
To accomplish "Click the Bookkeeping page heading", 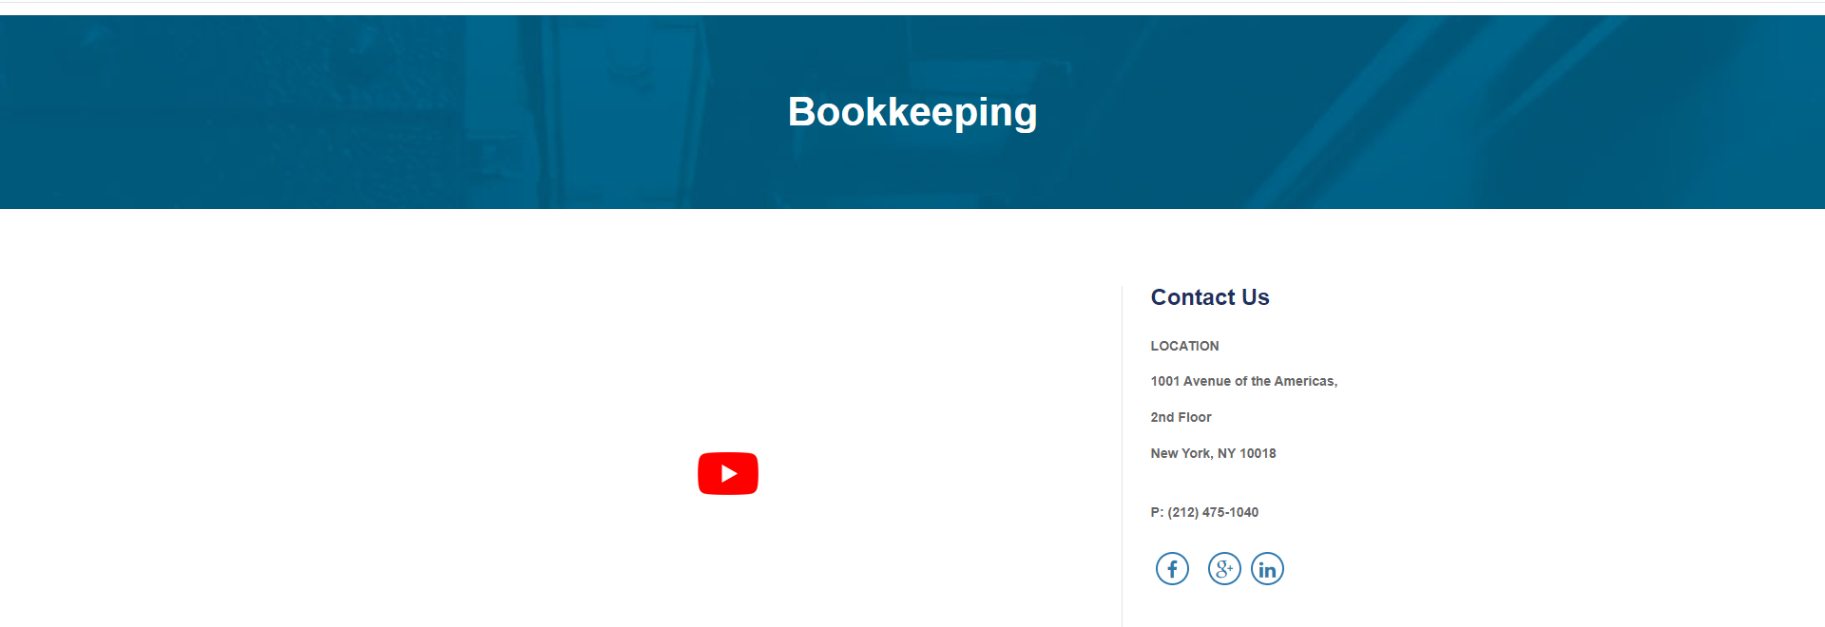I will 912,112.
